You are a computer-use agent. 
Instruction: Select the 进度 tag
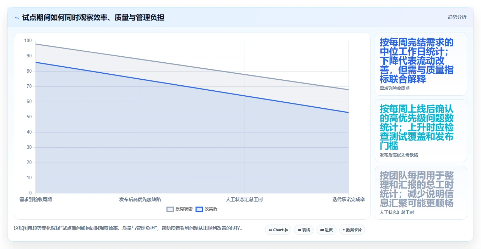coord(326,230)
